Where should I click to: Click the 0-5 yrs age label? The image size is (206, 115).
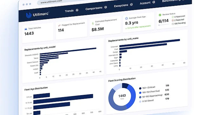click(29, 97)
